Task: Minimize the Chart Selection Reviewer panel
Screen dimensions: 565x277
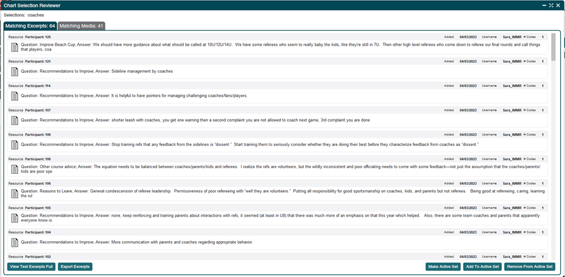Action: (544, 5)
